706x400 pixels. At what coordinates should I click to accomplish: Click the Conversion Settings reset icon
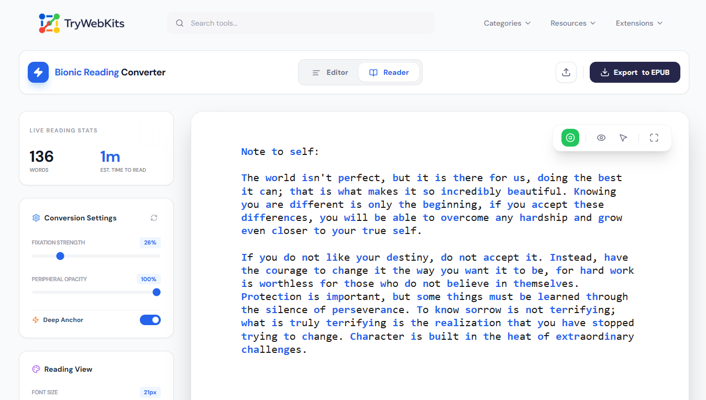pos(153,218)
